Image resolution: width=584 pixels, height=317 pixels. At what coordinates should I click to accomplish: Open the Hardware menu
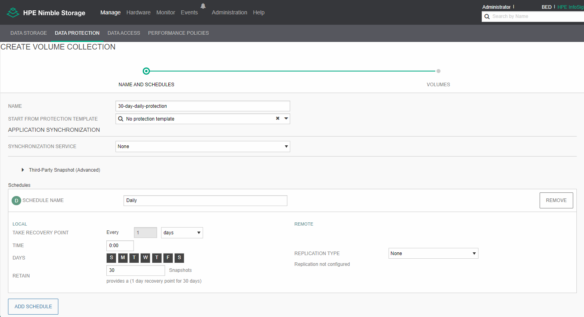coord(138,12)
